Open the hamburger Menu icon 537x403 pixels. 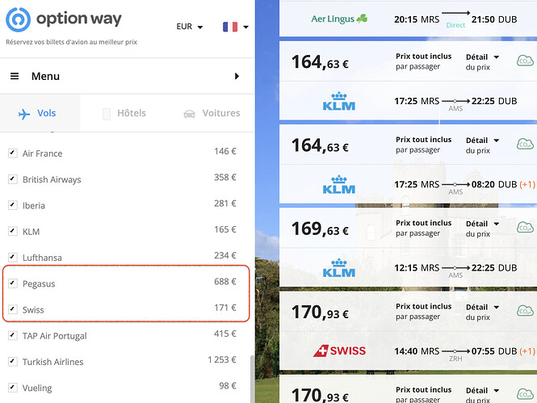coord(15,76)
